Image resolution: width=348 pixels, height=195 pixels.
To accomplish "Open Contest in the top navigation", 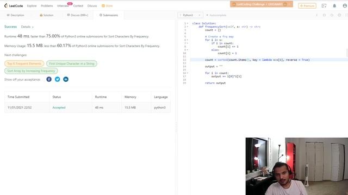I will coord(78,6).
